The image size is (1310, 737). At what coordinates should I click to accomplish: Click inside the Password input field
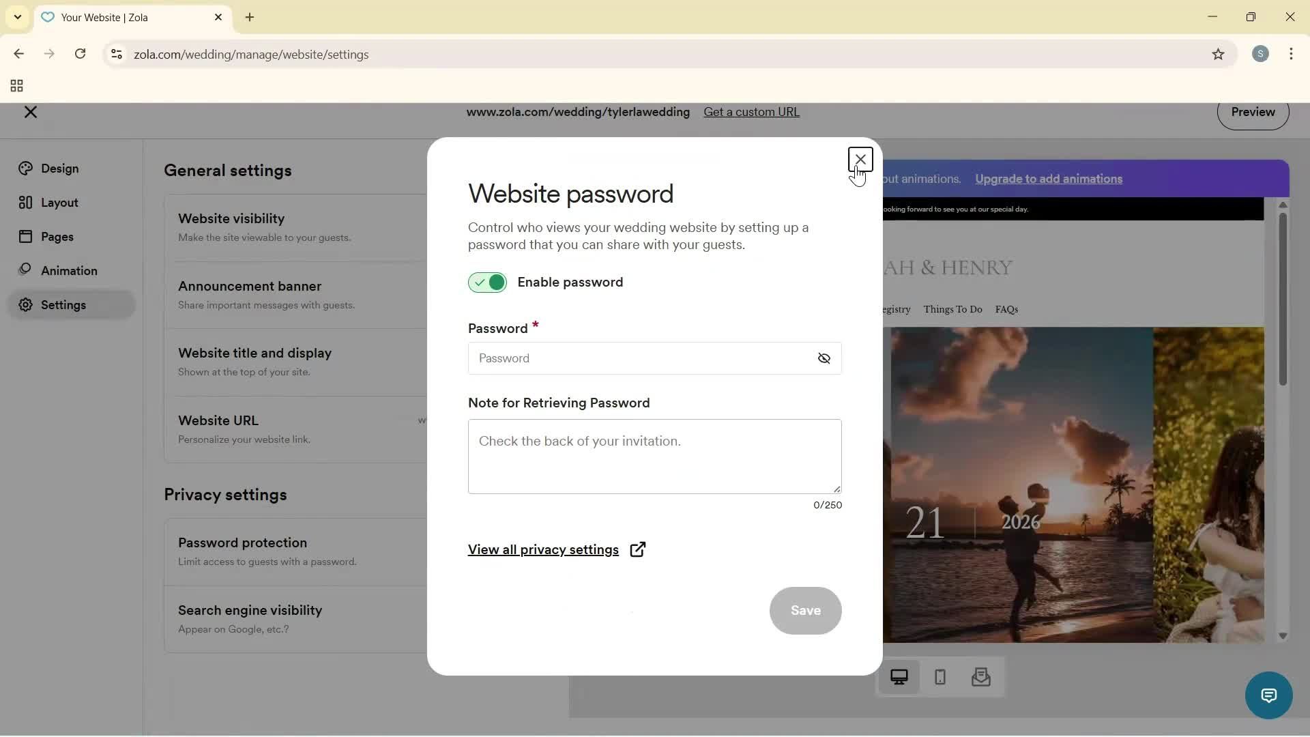click(635, 358)
